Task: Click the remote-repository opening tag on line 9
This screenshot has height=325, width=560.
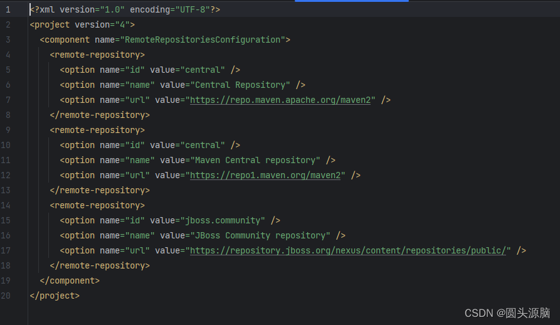Action: 97,131
